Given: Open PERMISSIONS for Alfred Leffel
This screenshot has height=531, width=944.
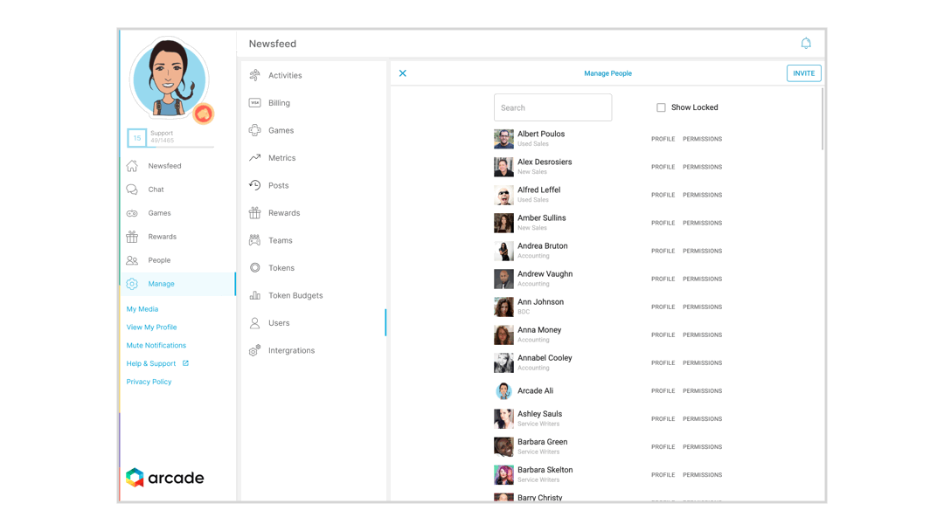Looking at the screenshot, I should (x=702, y=195).
